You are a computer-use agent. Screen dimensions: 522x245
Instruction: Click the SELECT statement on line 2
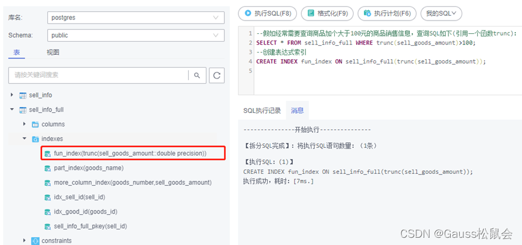366,43
